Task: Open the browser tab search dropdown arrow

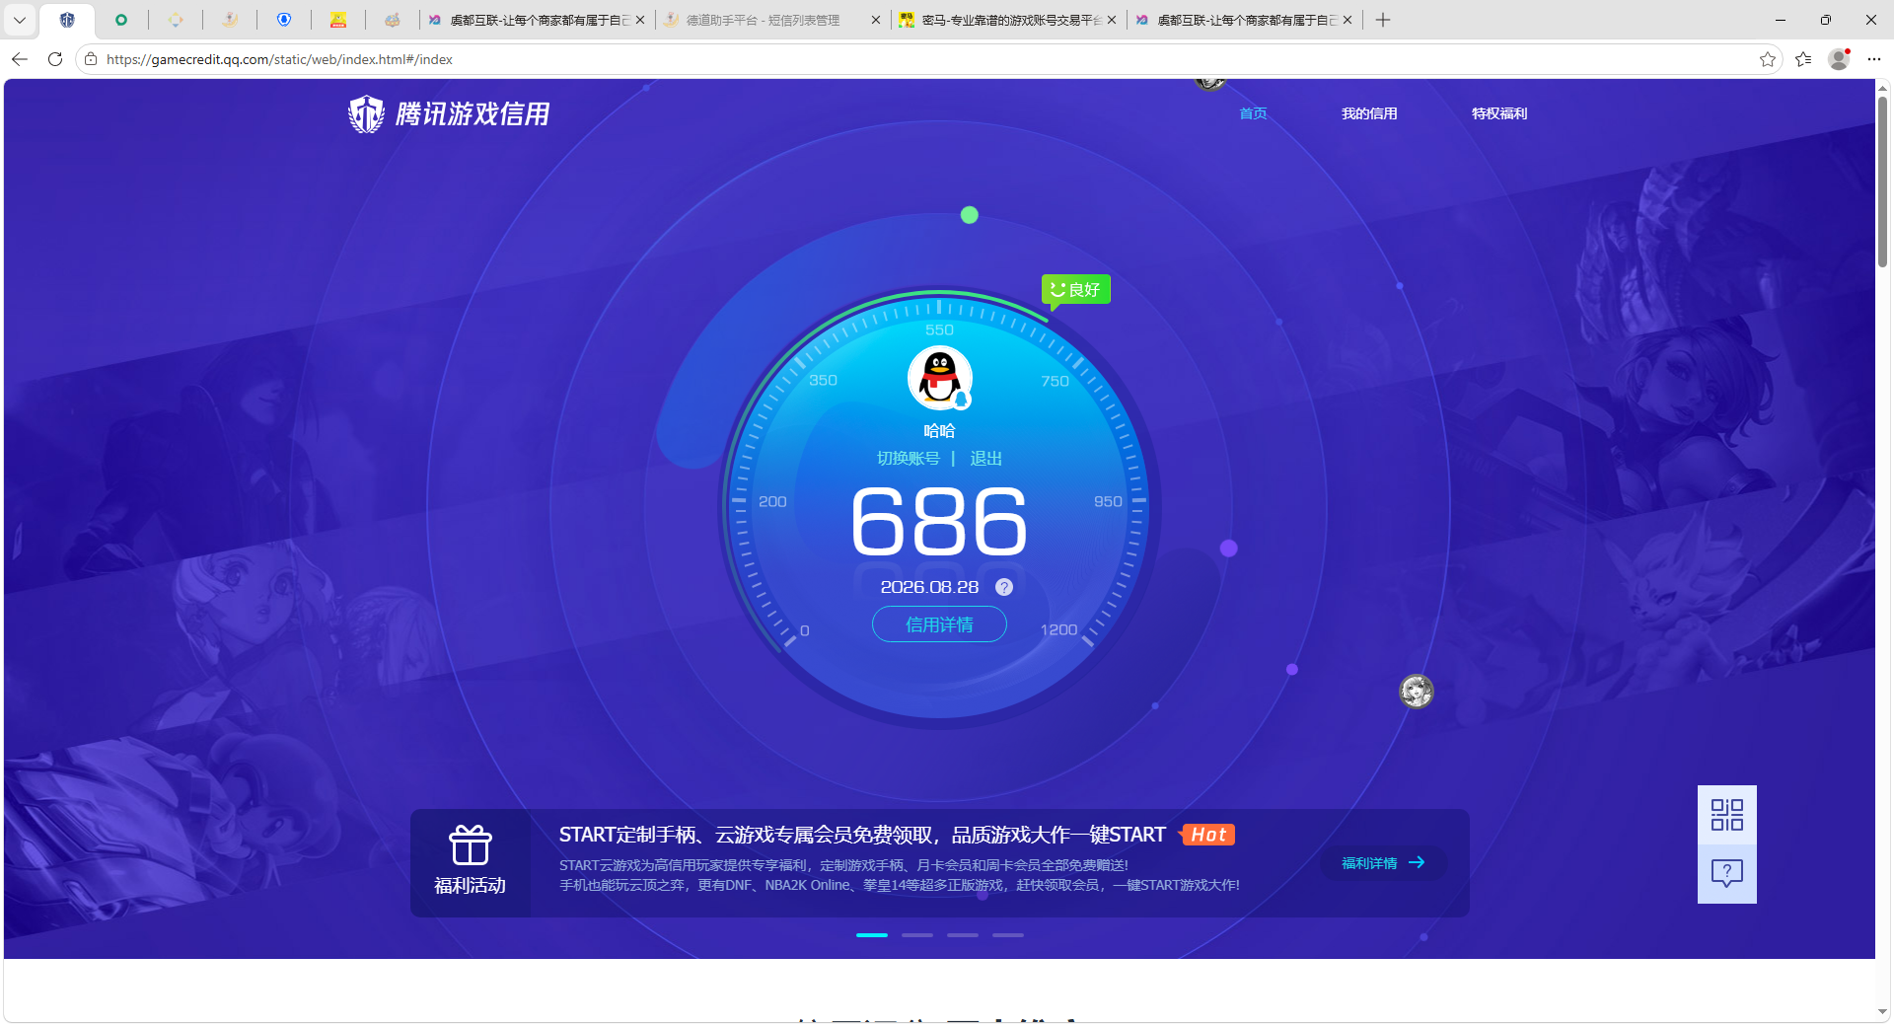Action: (19, 20)
